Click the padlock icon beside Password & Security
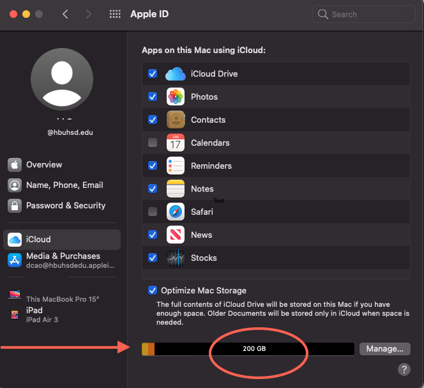The image size is (424, 388). [x=15, y=206]
